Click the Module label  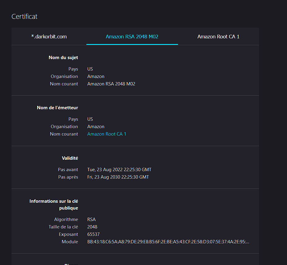(x=70, y=242)
